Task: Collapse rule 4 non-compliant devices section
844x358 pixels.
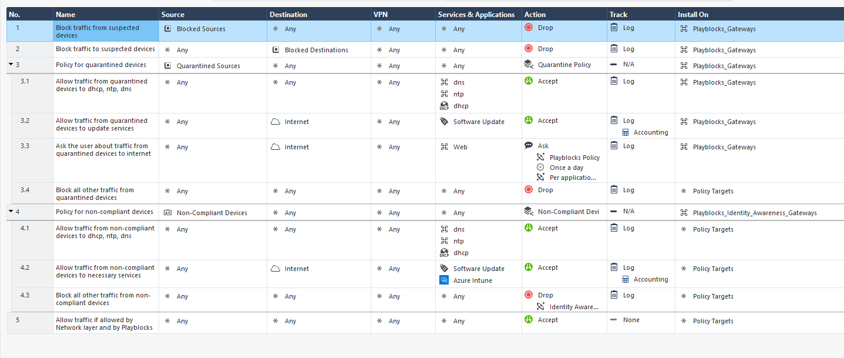Action: click(11, 212)
